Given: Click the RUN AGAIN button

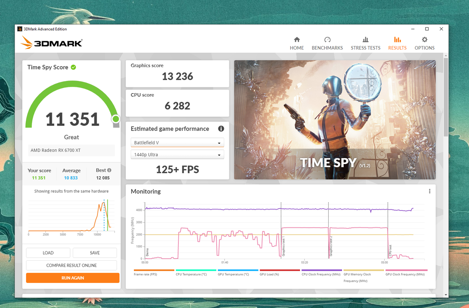Looking at the screenshot, I should point(73,278).
